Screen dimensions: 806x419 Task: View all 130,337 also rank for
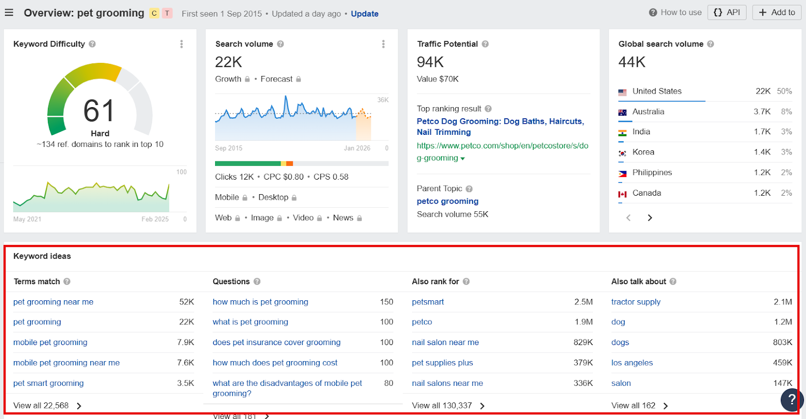(448, 405)
